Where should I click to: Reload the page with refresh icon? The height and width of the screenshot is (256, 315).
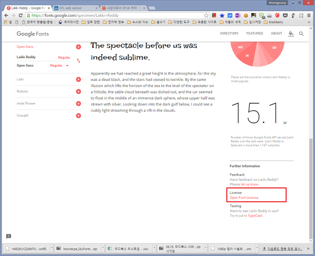(x=20, y=15)
